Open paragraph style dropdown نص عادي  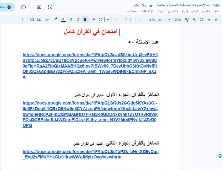[155, 19]
